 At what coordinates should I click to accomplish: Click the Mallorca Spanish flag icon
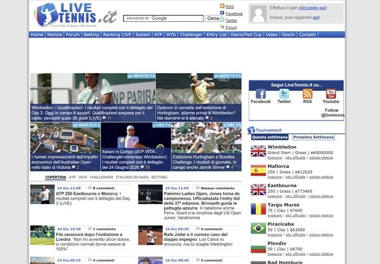[258, 170]
